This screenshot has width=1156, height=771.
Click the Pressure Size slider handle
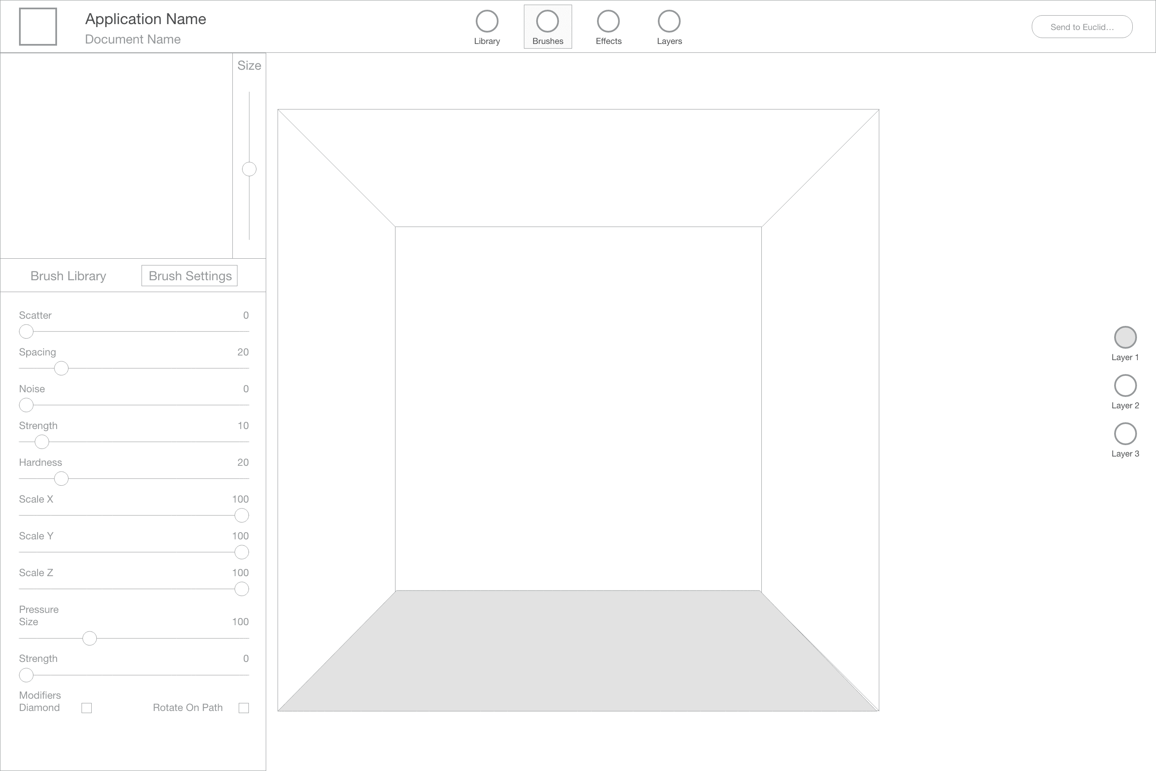tap(90, 638)
